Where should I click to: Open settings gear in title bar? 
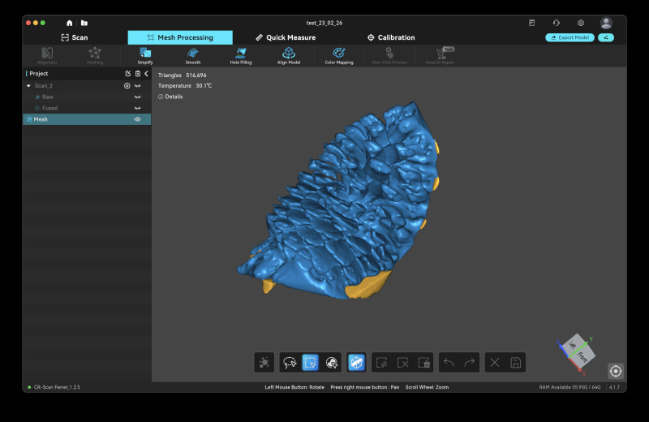581,23
